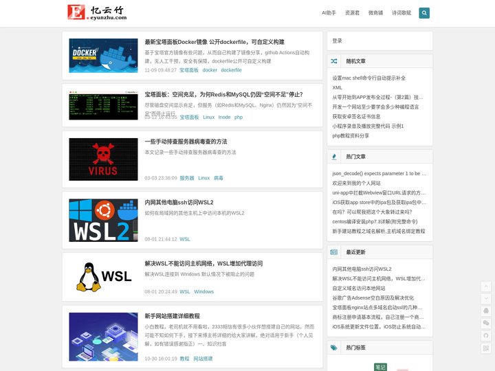Image resolution: width=495 pixels, height=371 pixels.
Task: Jump to bottom with the floating down arrow
Action: click(x=486, y=298)
